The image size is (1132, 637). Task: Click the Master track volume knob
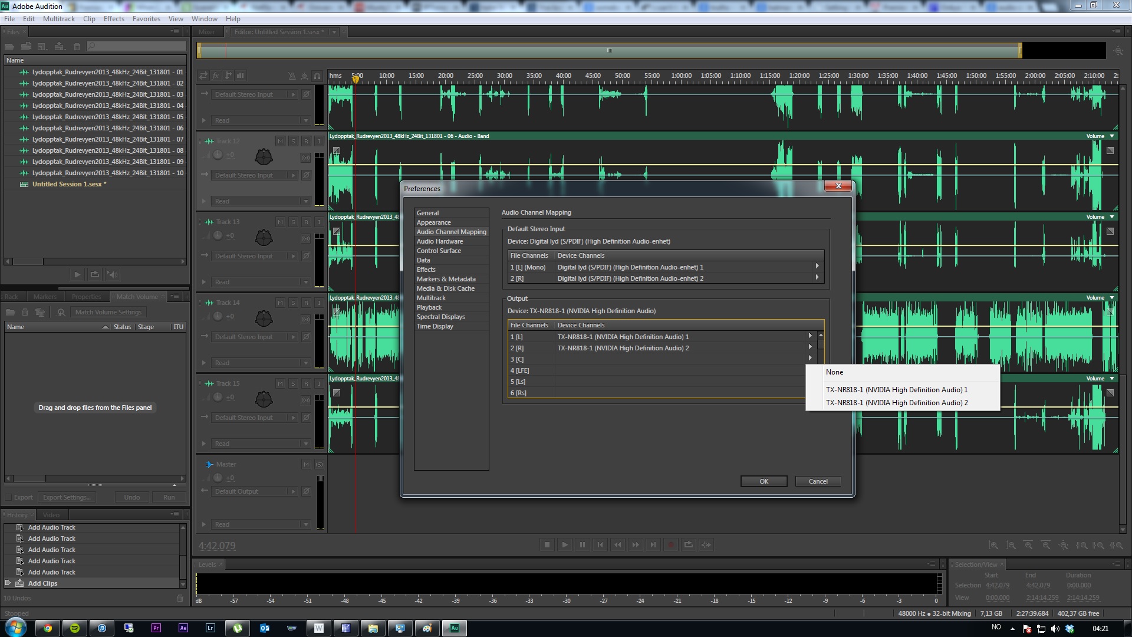[x=218, y=478]
